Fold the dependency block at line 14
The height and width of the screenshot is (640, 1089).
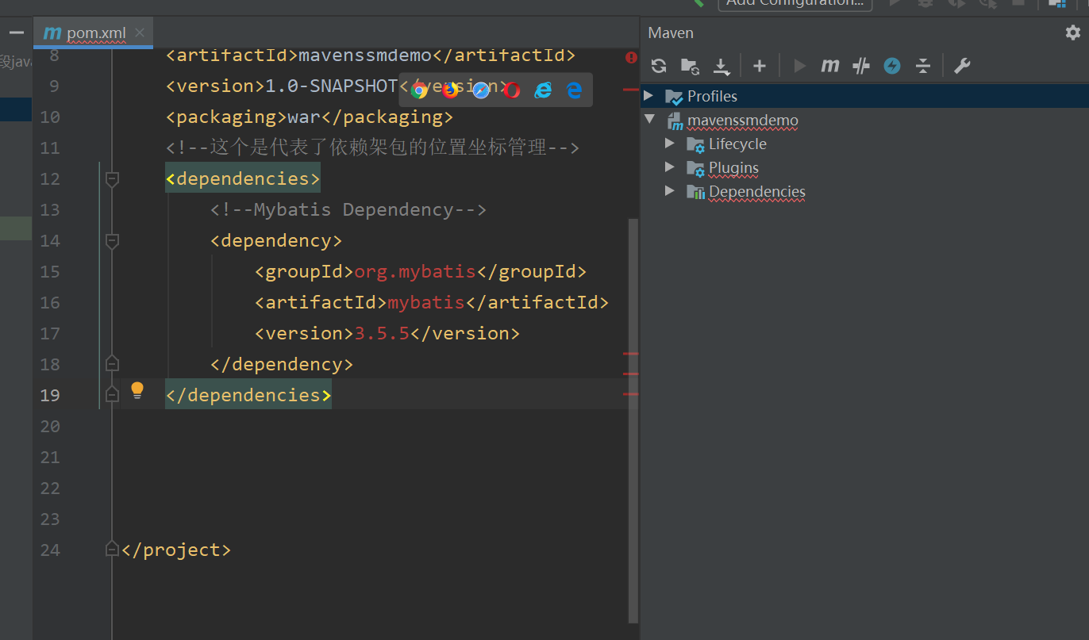point(112,241)
